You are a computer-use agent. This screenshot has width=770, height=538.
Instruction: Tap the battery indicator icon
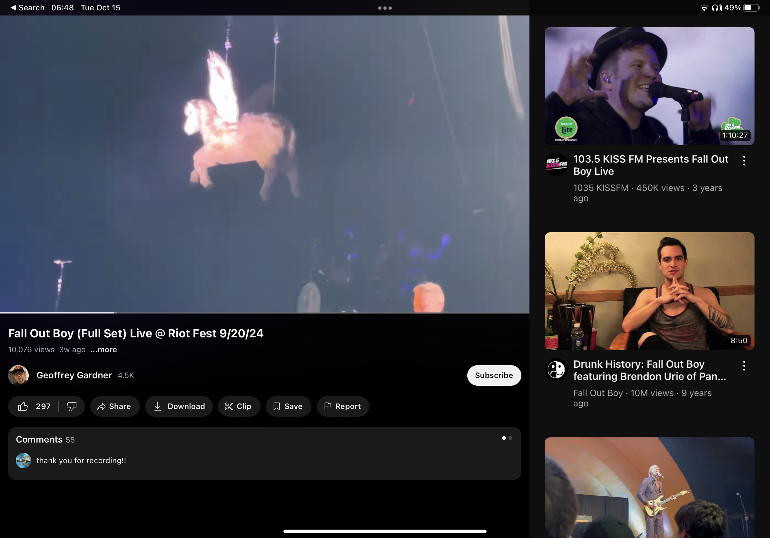tap(752, 8)
